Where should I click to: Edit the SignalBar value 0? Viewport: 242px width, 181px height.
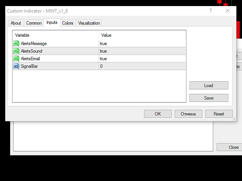[142, 66]
